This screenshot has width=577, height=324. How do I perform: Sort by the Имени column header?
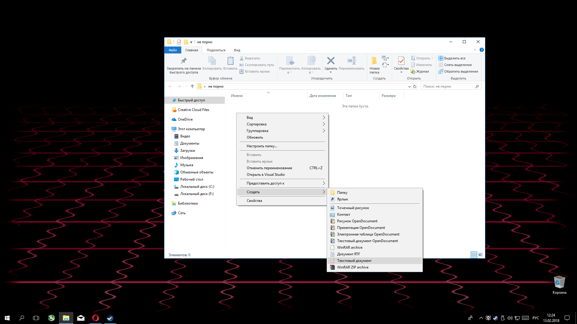click(x=268, y=96)
